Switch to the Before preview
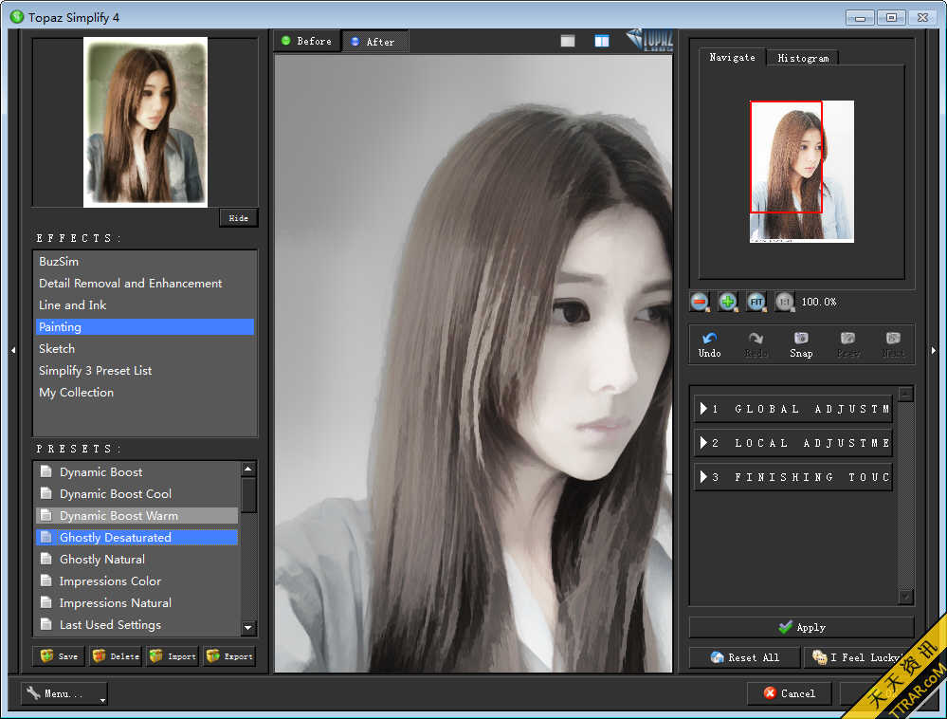947x719 pixels. tap(306, 41)
